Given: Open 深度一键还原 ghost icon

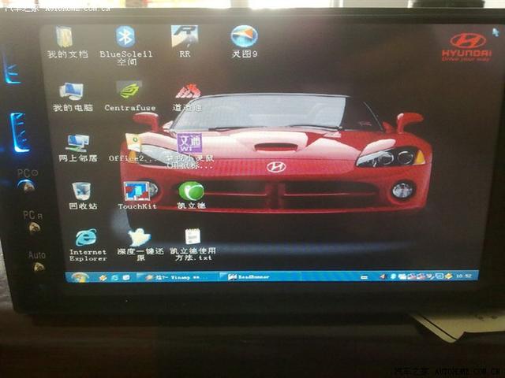Looking at the screenshot, I should pos(139,237).
